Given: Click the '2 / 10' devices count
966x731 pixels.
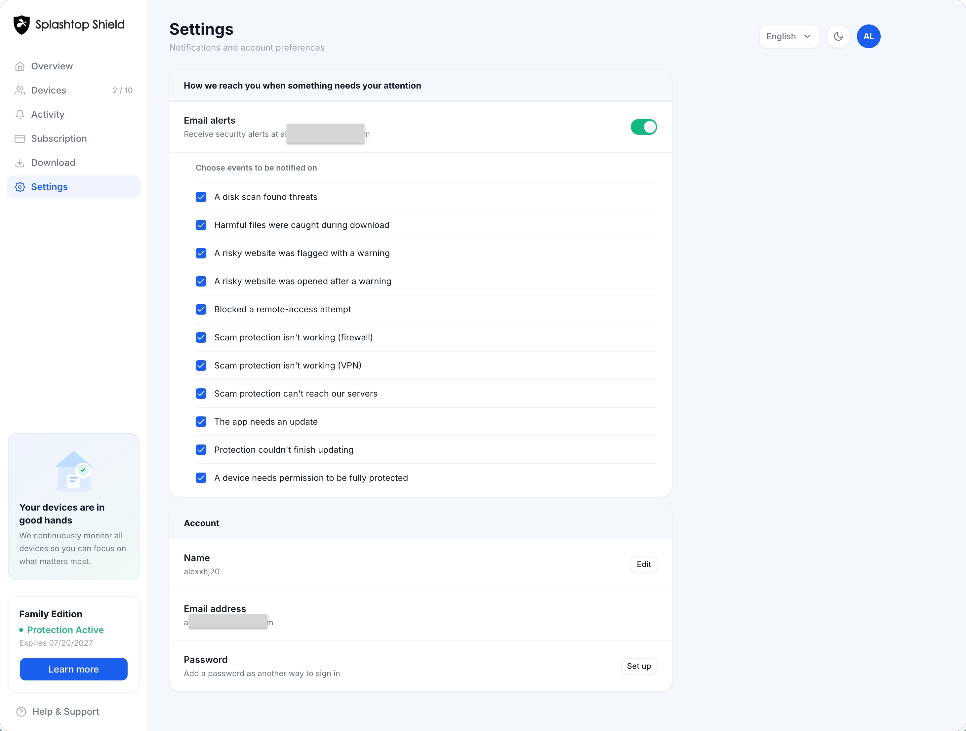Looking at the screenshot, I should point(123,90).
